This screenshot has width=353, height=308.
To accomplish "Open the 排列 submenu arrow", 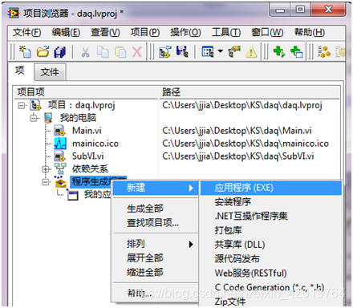I will coord(191,244).
